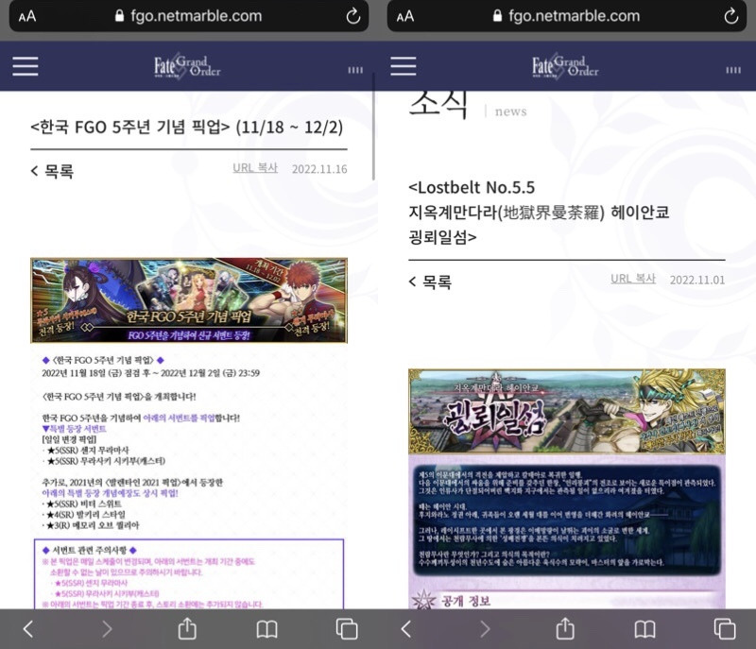Show open tabs below the 5주년 픽업 page

pyautogui.click(x=347, y=628)
